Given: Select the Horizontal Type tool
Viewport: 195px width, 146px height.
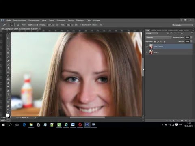Looking at the screenshot, I should 8,94.
